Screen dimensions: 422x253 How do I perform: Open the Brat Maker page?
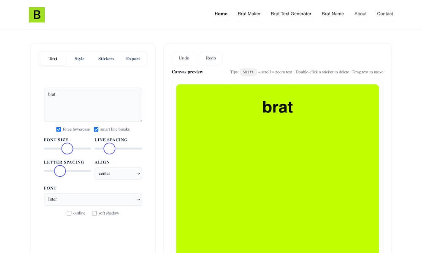tap(249, 13)
